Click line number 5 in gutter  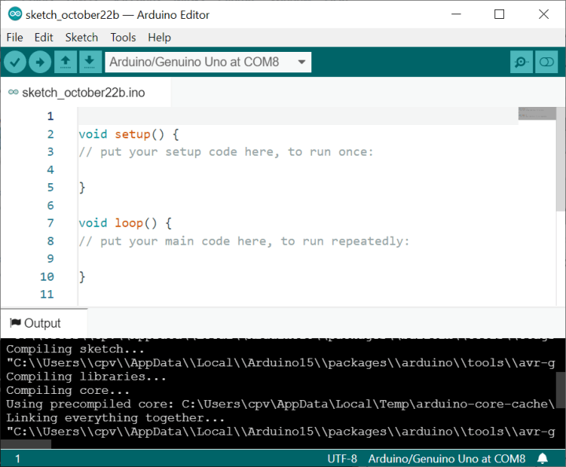point(50,187)
